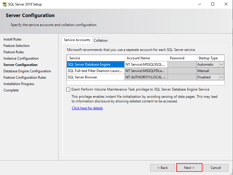Open the 'Click here for details' link

click(87, 108)
